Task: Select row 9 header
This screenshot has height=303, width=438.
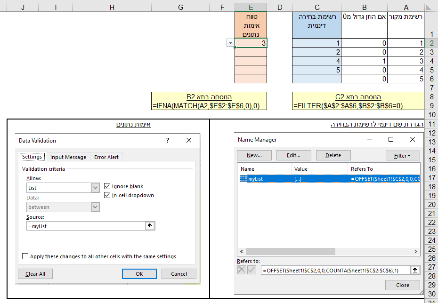Action: 431,106
